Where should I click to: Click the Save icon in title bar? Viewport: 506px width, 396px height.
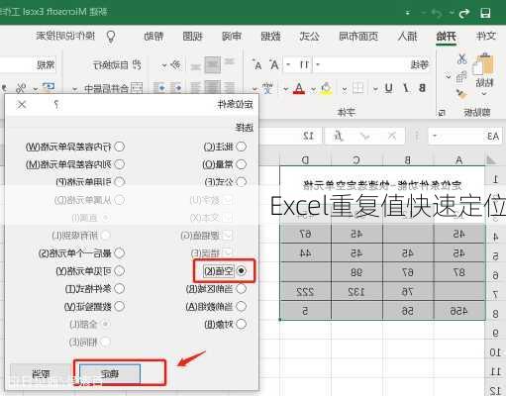click(485, 13)
